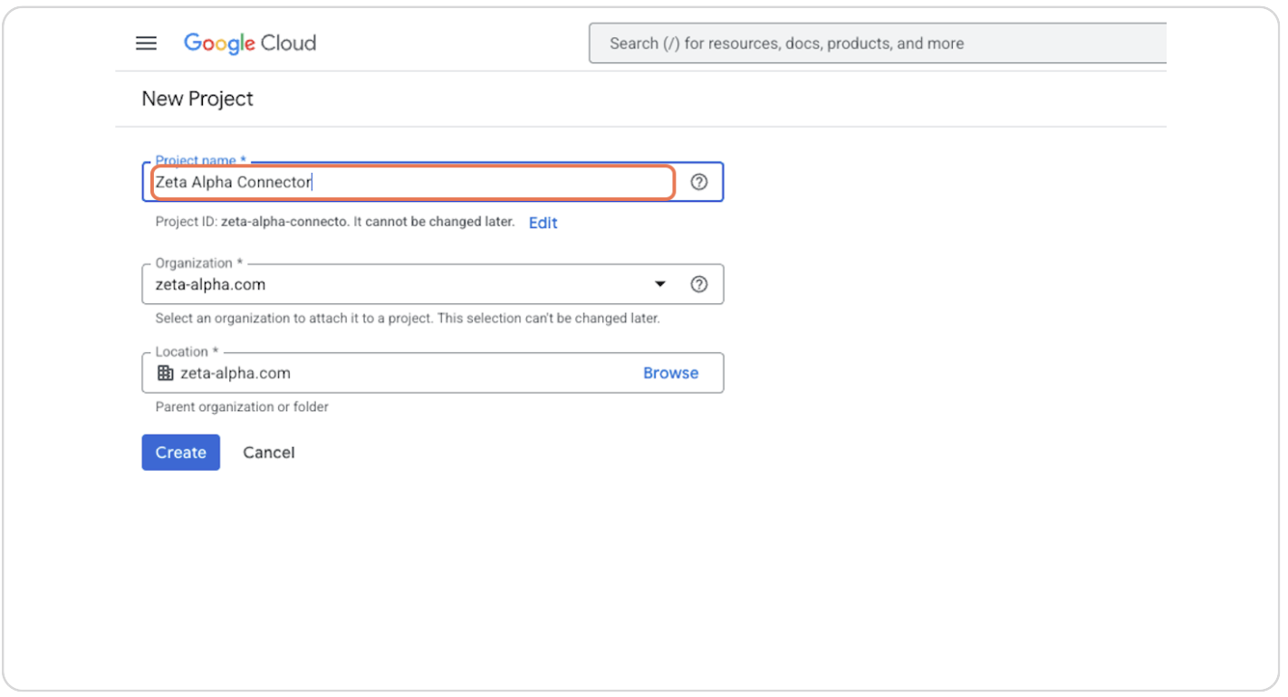1288x697 pixels.
Task: Click the New Project page heading
Action: pyautogui.click(x=197, y=99)
